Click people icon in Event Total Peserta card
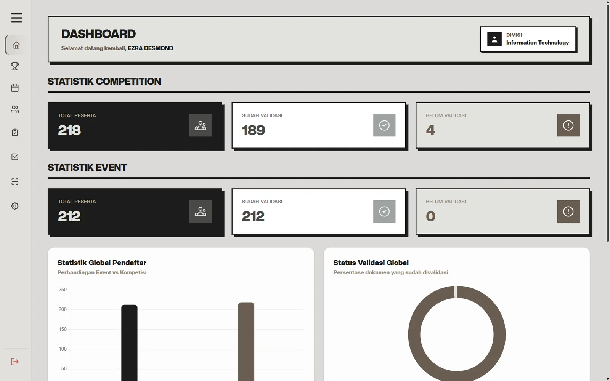 pyautogui.click(x=201, y=211)
